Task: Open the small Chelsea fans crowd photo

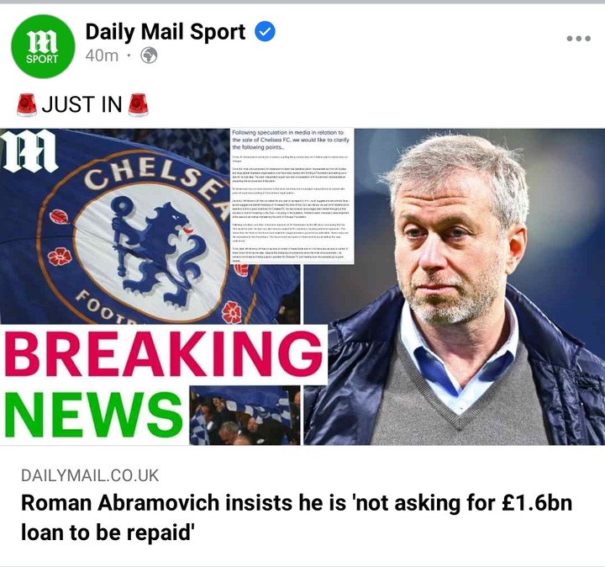Action: pyautogui.click(x=245, y=416)
